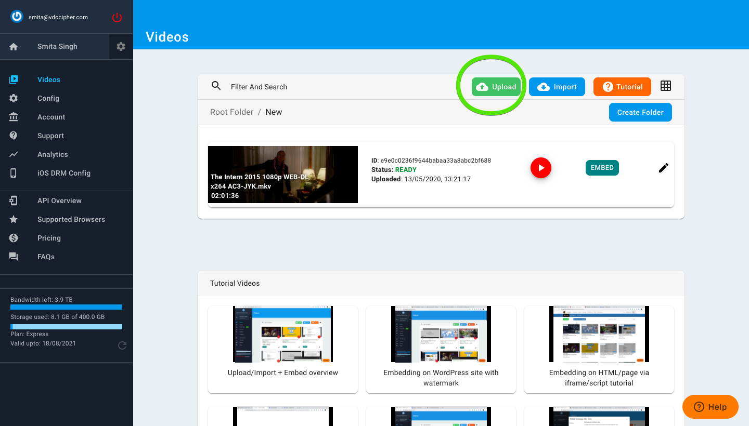The width and height of the screenshot is (749, 426).
Task: Open the Upload/Import + Embed overview thumbnail
Action: click(283, 334)
